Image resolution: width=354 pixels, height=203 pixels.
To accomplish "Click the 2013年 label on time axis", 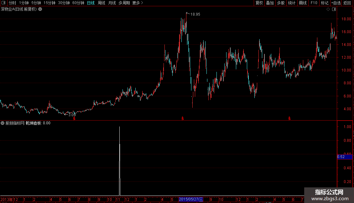I will tap(7, 199).
